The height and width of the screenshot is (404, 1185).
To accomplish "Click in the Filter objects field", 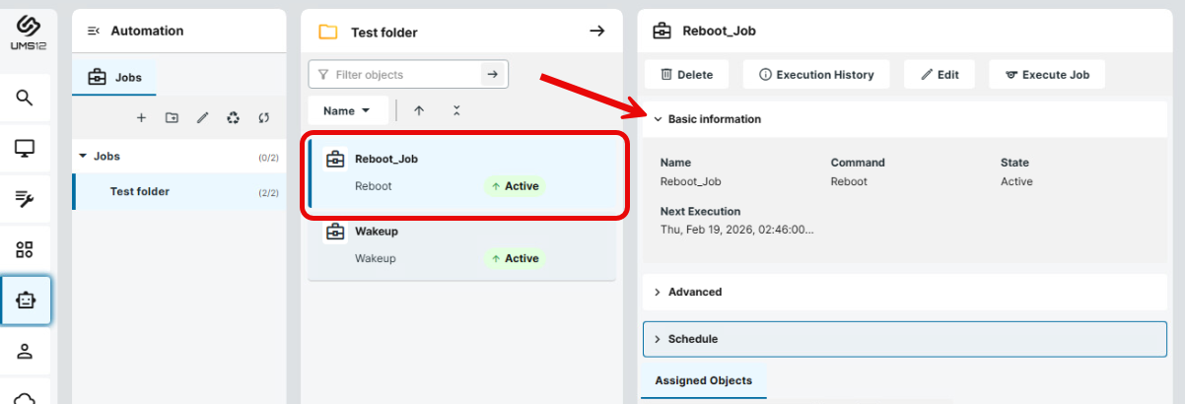I will click(x=404, y=75).
